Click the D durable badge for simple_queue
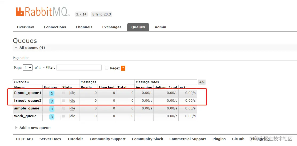The image size is (297, 146). click(52, 109)
